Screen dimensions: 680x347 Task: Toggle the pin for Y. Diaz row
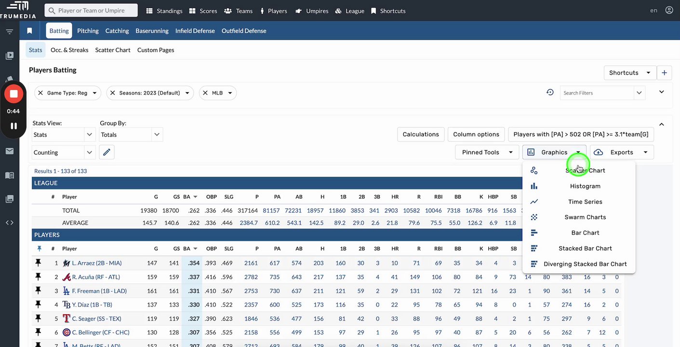(39, 305)
